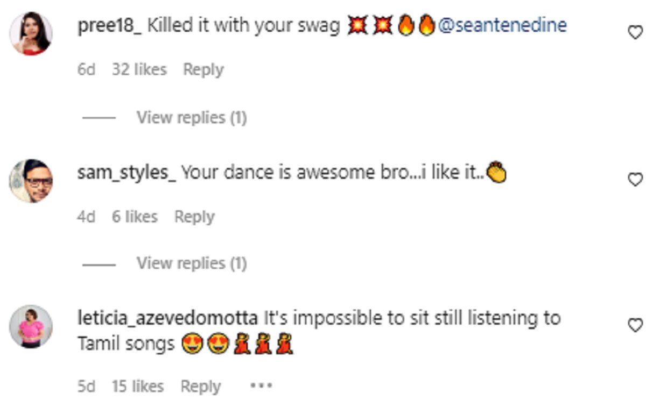Image resolution: width=646 pixels, height=407 pixels.
Task: Open the @seantenedine mention link
Action: [503, 26]
